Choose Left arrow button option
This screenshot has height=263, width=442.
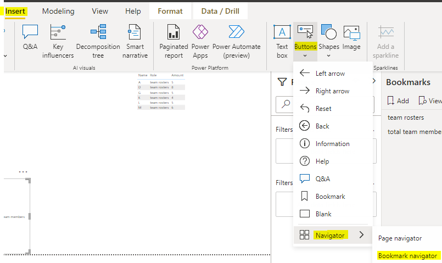(333, 73)
